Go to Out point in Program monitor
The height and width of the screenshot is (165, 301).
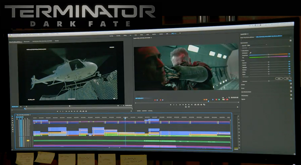(191, 104)
